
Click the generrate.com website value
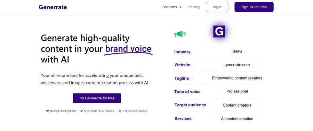coord(237,65)
